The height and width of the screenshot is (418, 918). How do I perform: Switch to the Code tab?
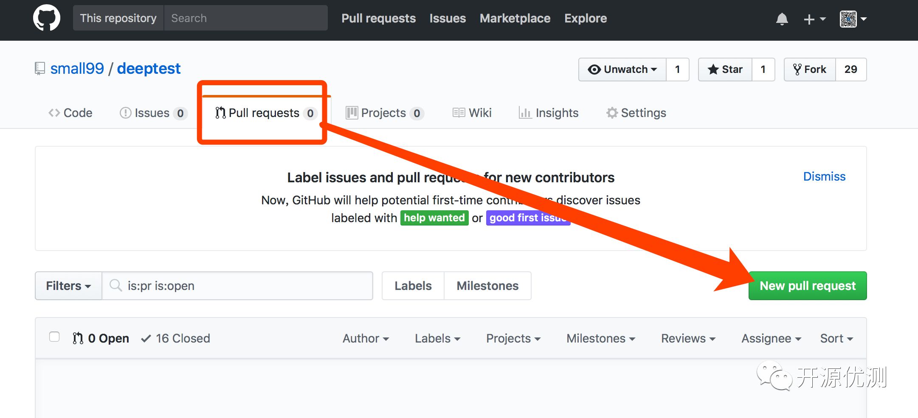click(70, 113)
